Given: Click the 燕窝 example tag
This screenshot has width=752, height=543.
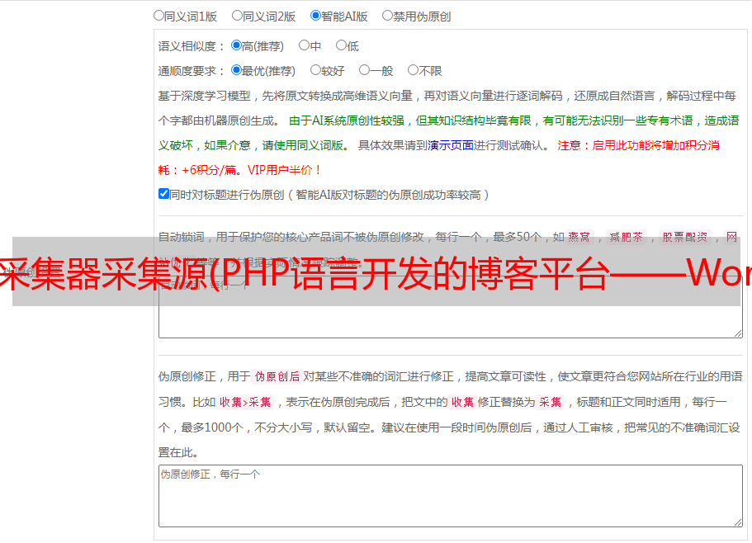Looking at the screenshot, I should (579, 237).
